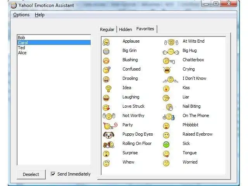Click the Confused label text

pos(131,69)
